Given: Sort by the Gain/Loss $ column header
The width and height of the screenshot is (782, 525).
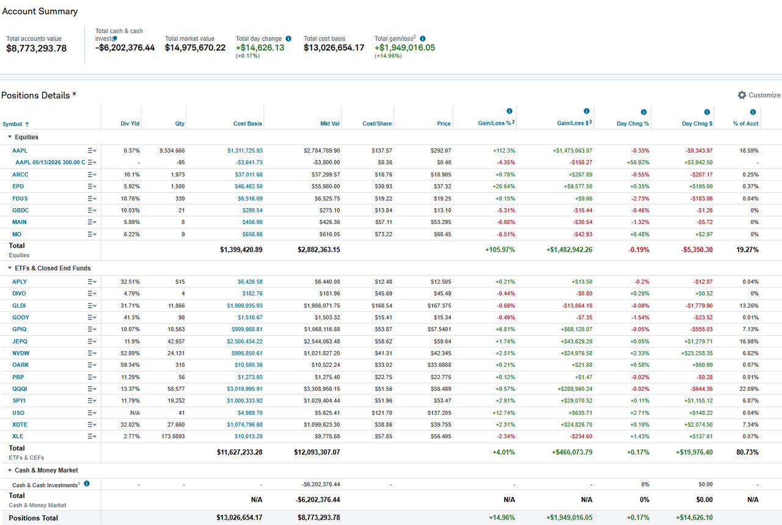Looking at the screenshot, I should point(574,123).
